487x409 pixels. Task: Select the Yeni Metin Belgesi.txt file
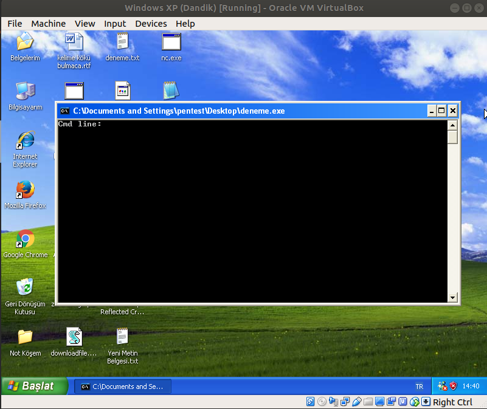point(122,336)
